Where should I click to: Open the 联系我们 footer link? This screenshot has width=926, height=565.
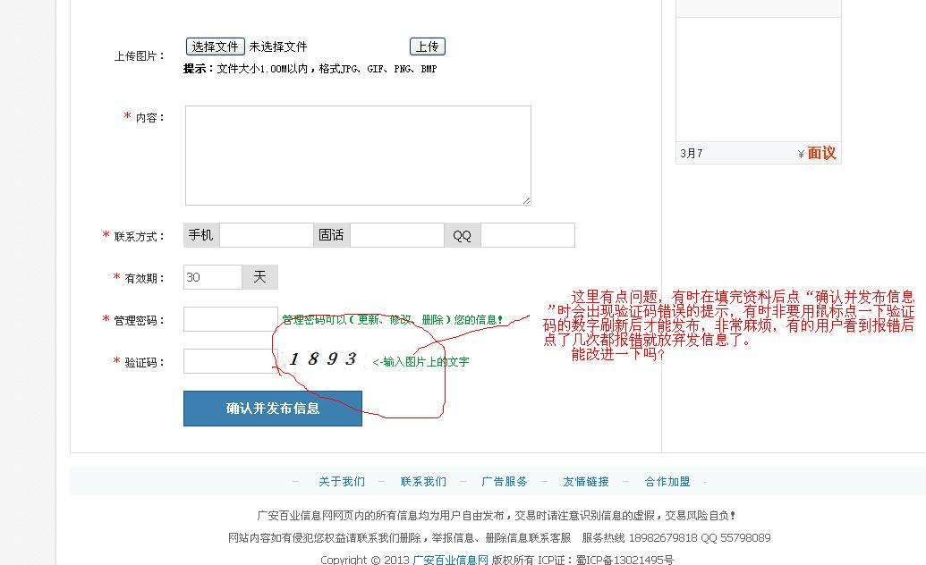point(423,482)
